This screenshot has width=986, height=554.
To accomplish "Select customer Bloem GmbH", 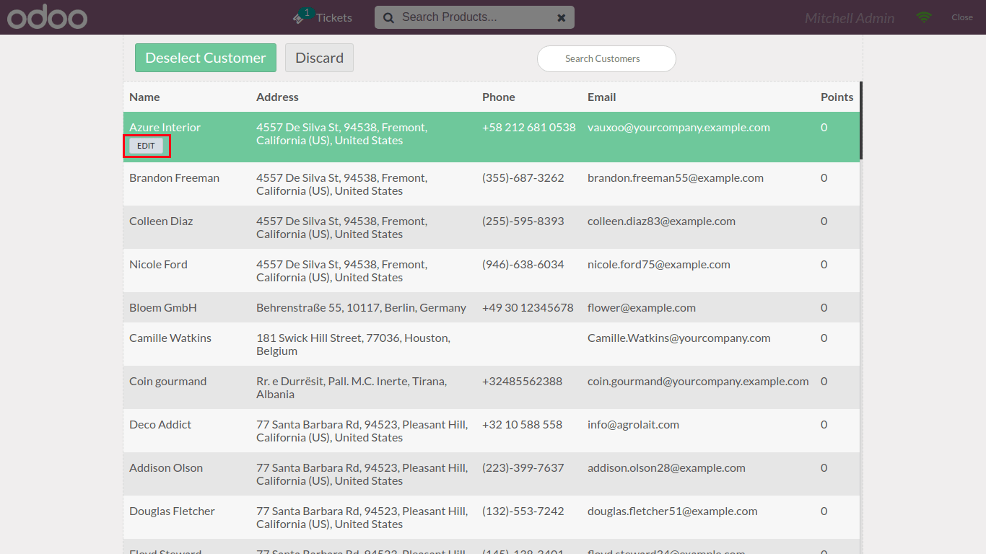I will (x=492, y=307).
